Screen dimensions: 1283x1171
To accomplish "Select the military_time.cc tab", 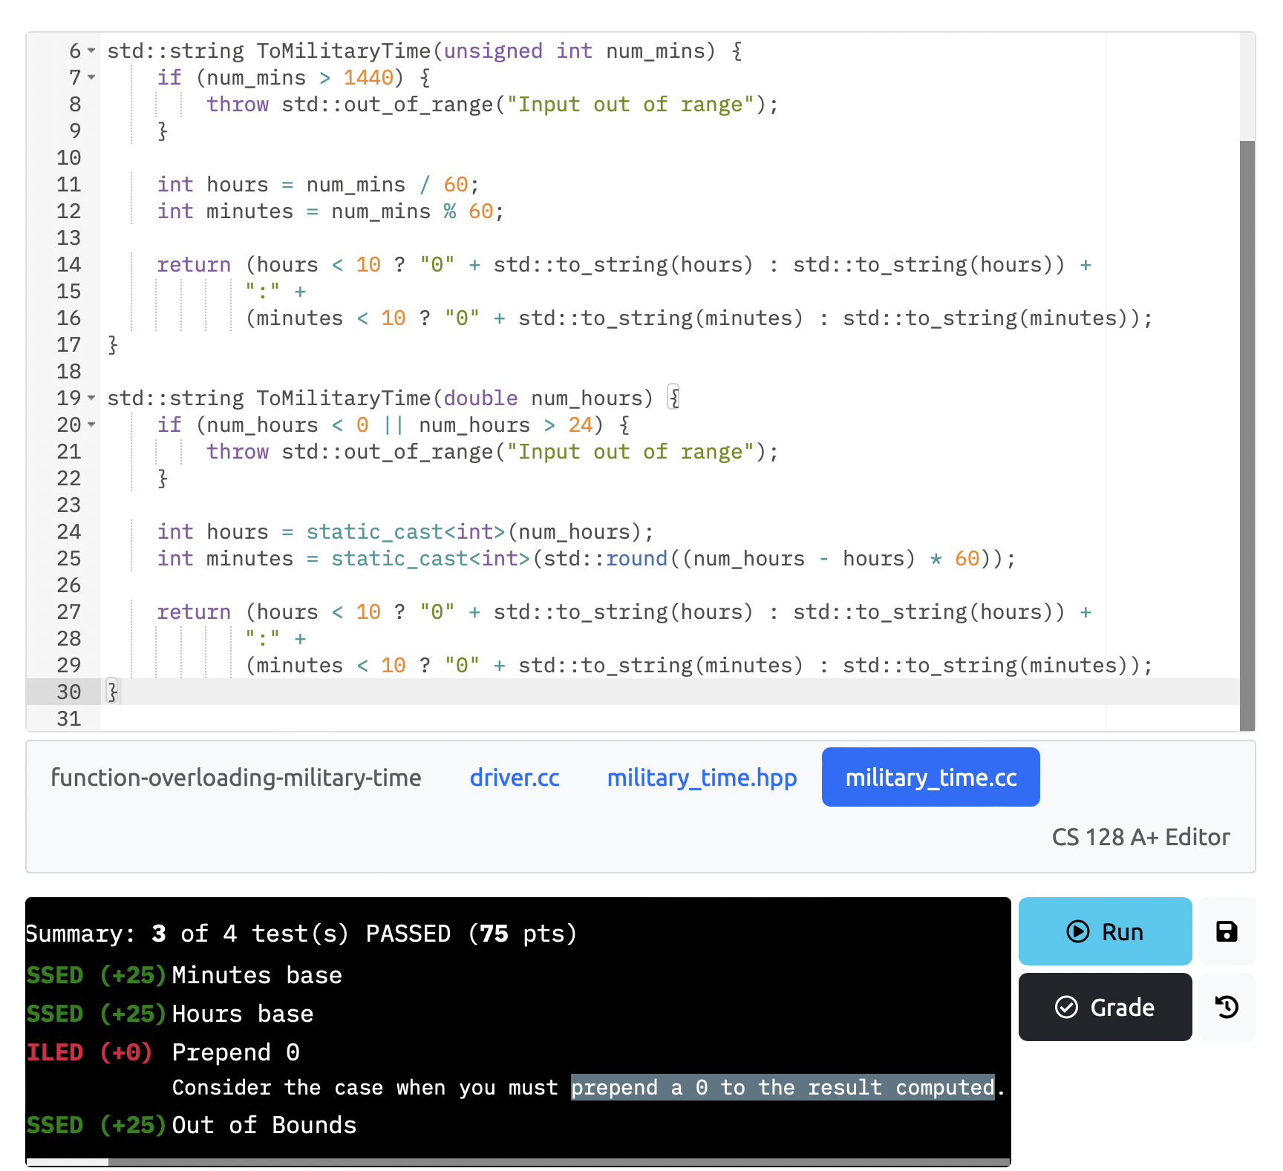I will (931, 777).
